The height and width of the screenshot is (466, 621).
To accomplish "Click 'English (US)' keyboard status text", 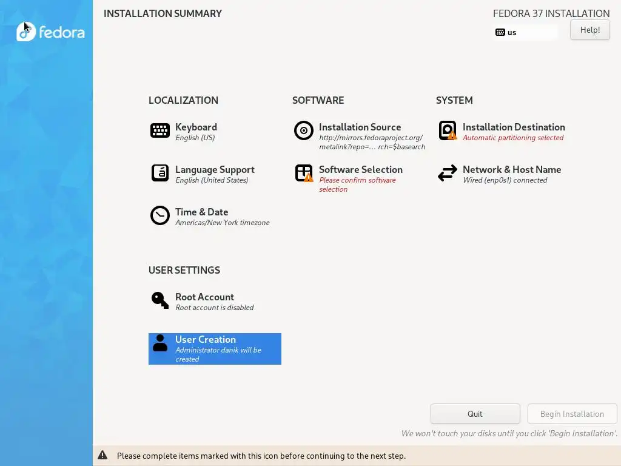I will pyautogui.click(x=195, y=138).
